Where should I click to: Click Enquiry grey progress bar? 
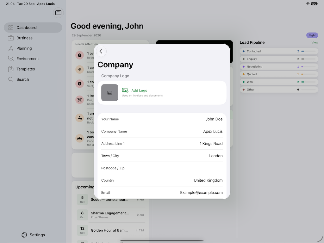tap(303, 59)
